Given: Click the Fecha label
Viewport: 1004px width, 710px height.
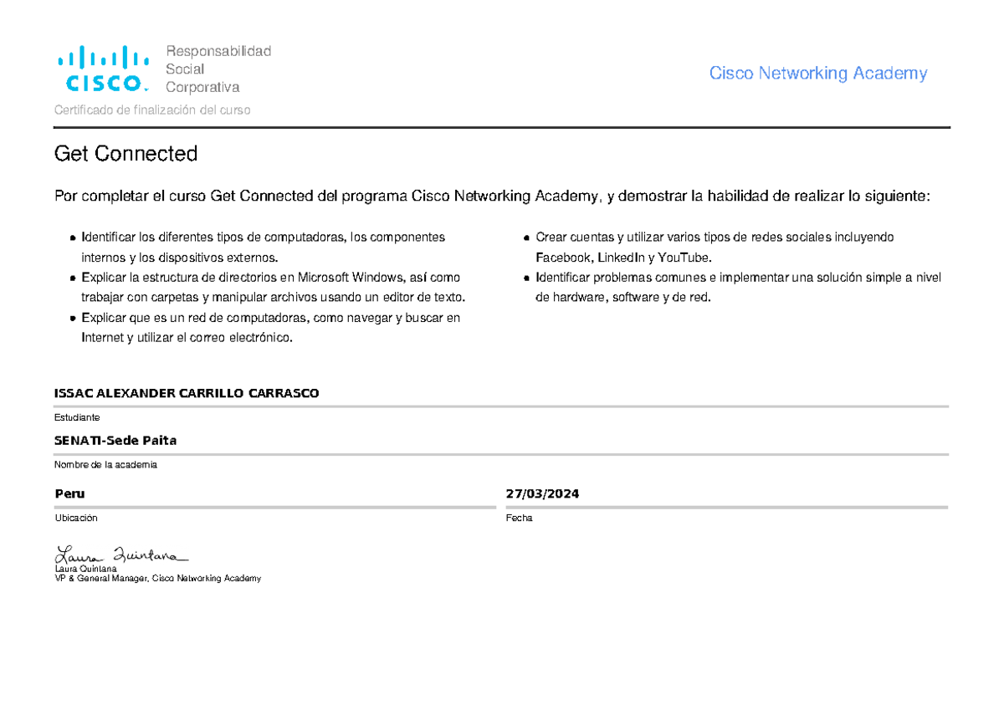Looking at the screenshot, I should (519, 518).
